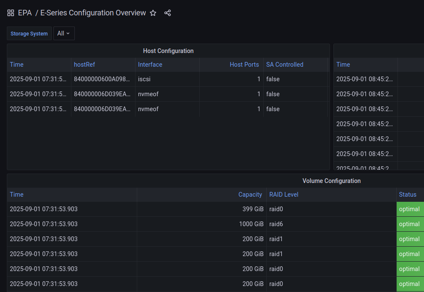
Task: Click the last nvmeof interface cell
Action: pyautogui.click(x=167, y=109)
